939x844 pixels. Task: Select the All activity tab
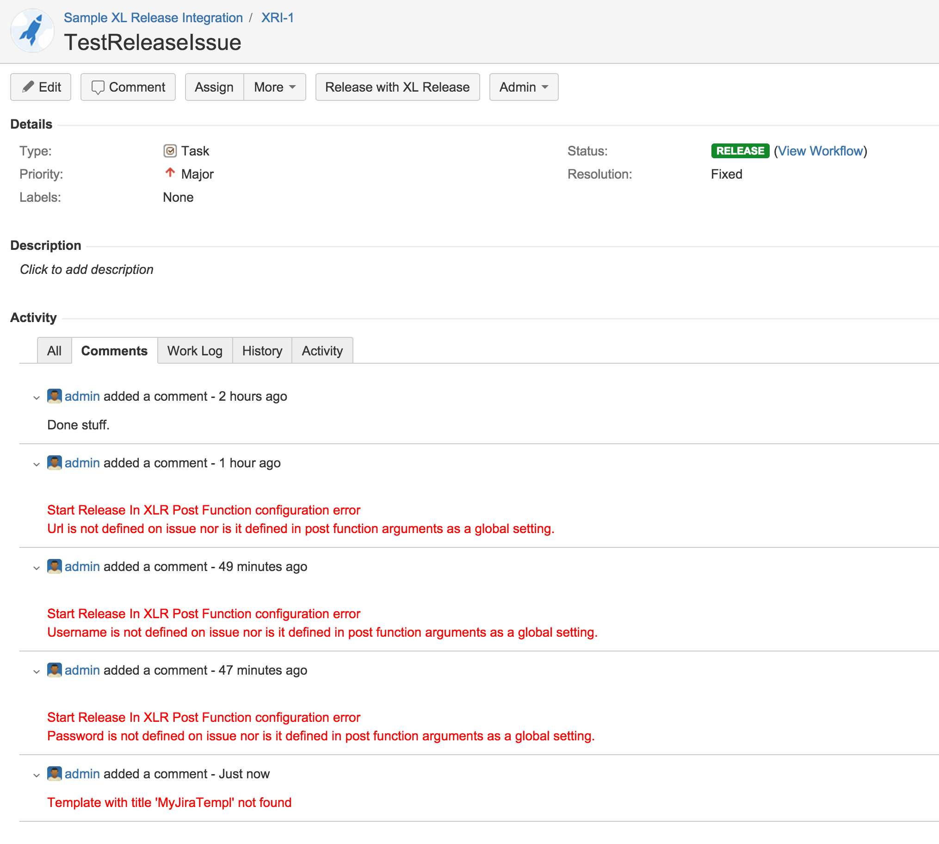coord(54,351)
